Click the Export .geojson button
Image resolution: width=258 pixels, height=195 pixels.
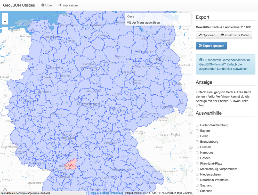click(x=211, y=46)
